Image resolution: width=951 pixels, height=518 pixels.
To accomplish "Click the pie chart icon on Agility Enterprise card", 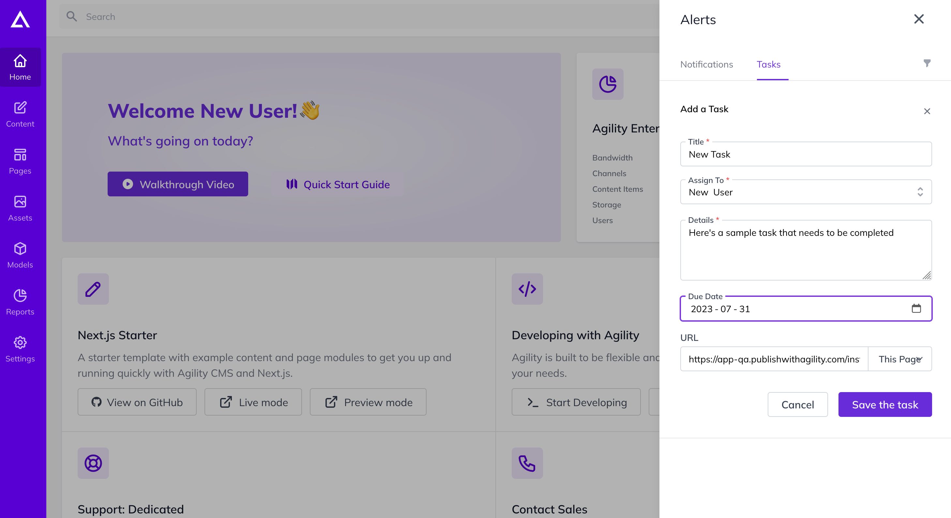I will [x=608, y=84].
